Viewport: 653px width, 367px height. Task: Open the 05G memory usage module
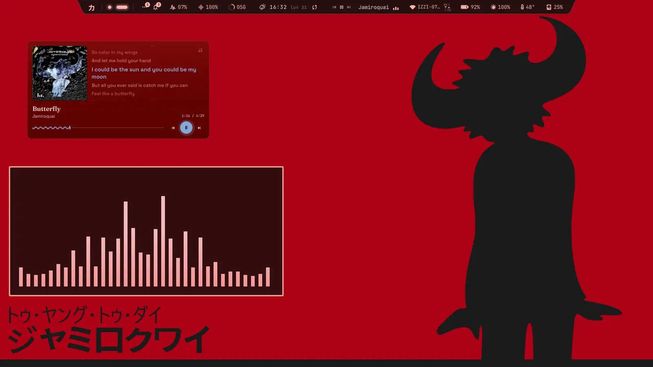click(x=237, y=7)
